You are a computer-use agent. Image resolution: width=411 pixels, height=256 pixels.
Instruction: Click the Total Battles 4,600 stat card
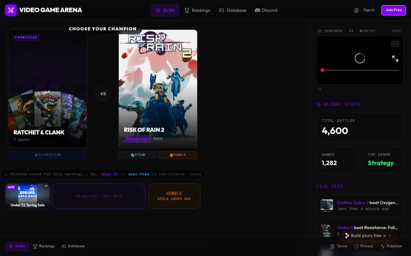click(x=360, y=127)
